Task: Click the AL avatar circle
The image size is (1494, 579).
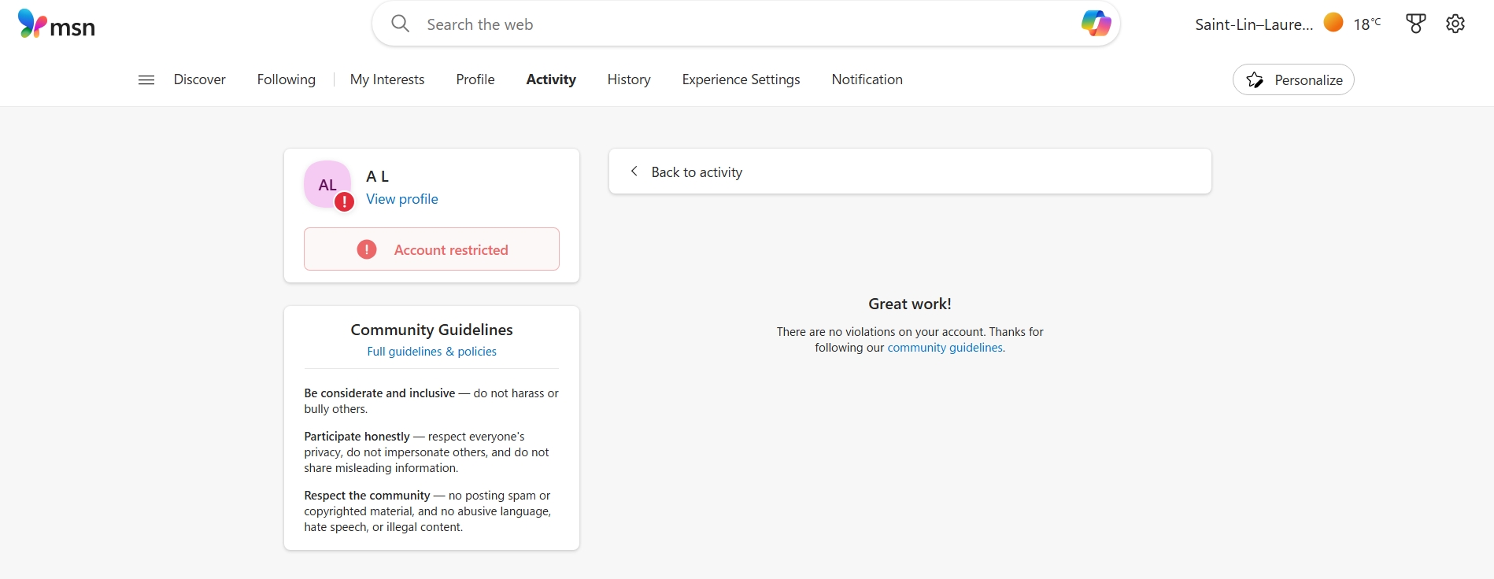Action: [327, 185]
